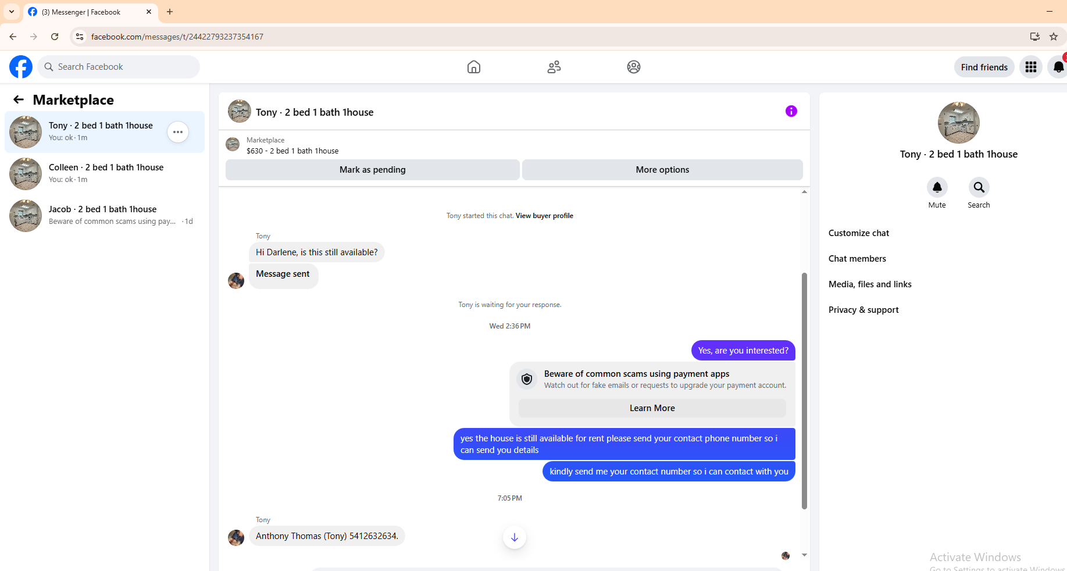
Task: Click the Search Facebook field
Action: click(119, 67)
